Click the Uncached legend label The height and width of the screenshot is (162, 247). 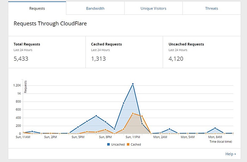pos(118,144)
